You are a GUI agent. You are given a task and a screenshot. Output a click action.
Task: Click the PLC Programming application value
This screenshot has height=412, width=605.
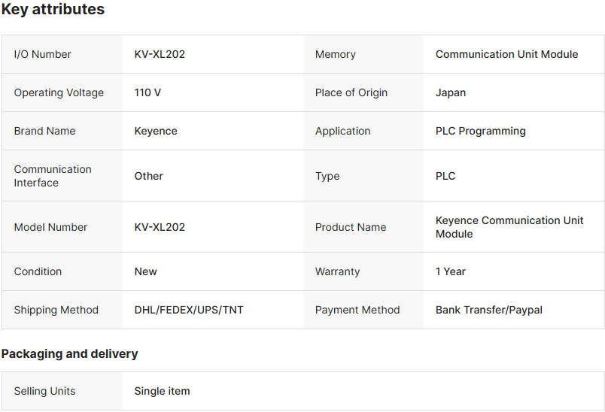[480, 131]
